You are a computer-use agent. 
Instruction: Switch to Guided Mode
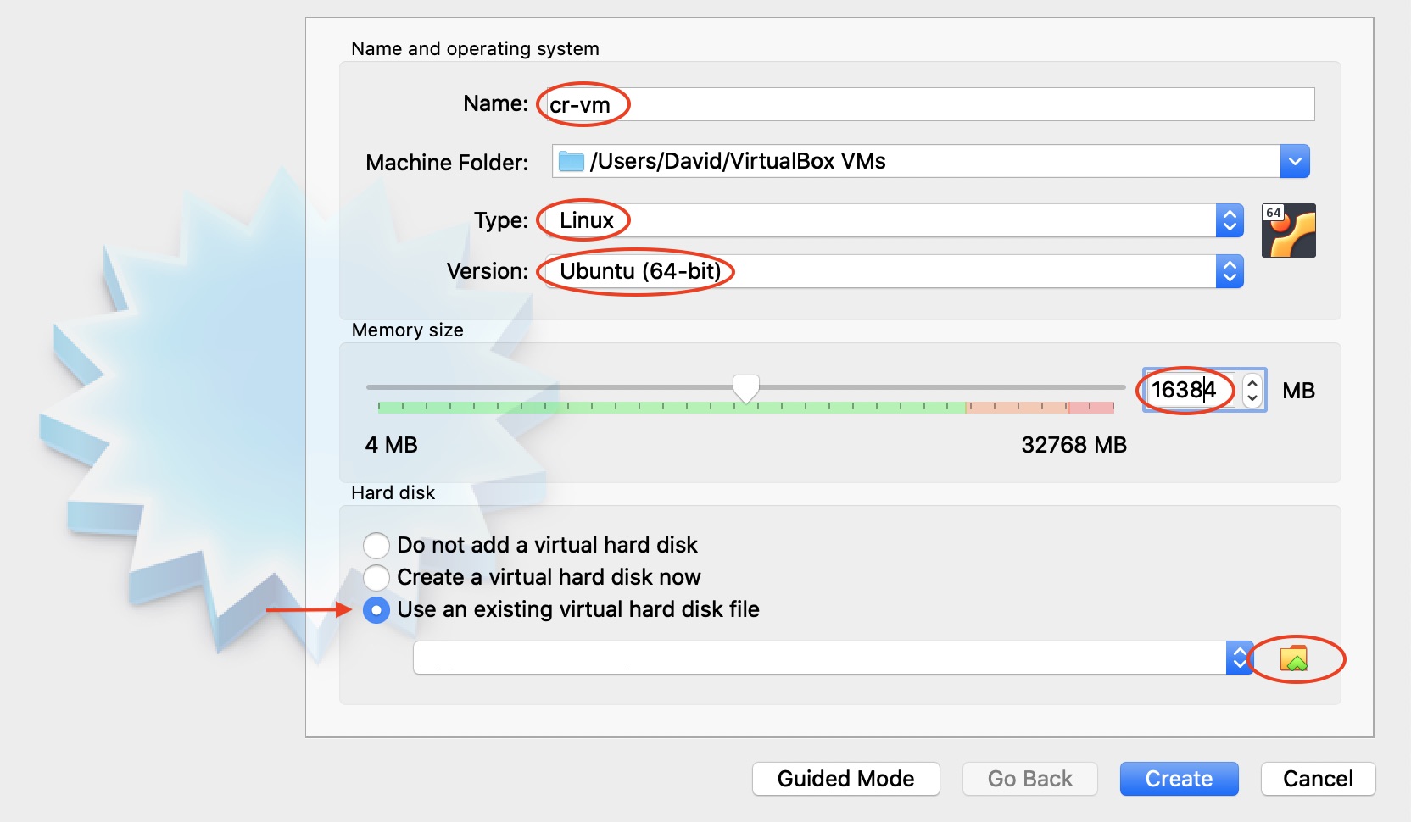[845, 779]
